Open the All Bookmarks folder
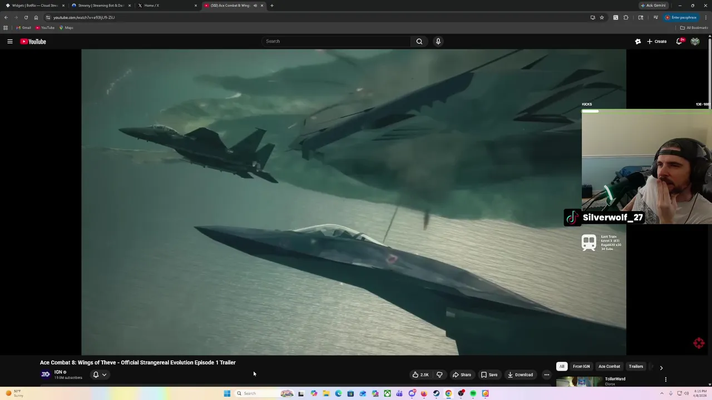The width and height of the screenshot is (712, 400). [x=694, y=28]
